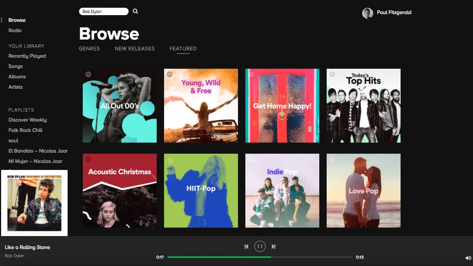View your saved Albums
Image resolution: width=473 pixels, height=266 pixels.
17,76
